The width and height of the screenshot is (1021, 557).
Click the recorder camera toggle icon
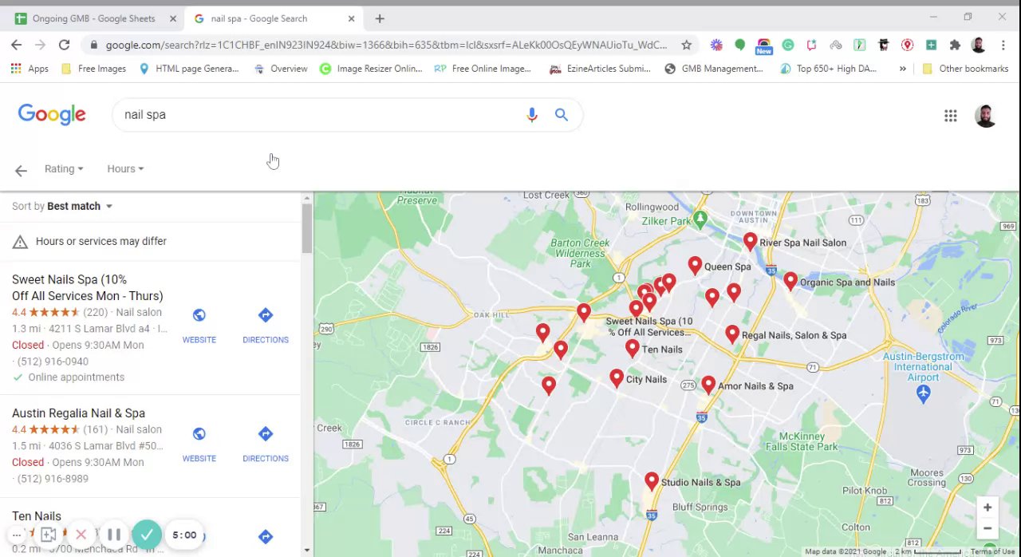(x=48, y=535)
